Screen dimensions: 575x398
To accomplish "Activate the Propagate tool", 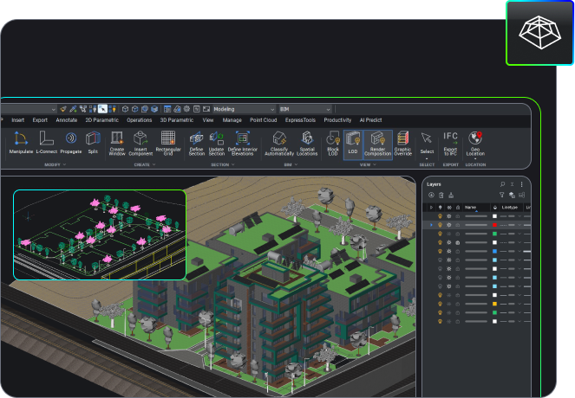I will [71, 142].
